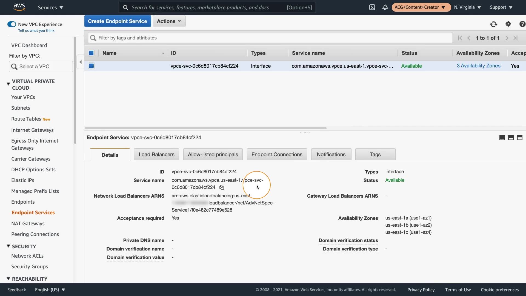Minimize the details pane to bottom
The width and height of the screenshot is (526, 296).
coord(502,138)
